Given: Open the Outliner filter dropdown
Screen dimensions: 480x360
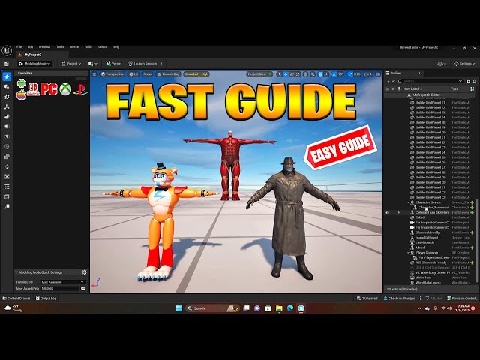Looking at the screenshot, I should click(x=390, y=81).
